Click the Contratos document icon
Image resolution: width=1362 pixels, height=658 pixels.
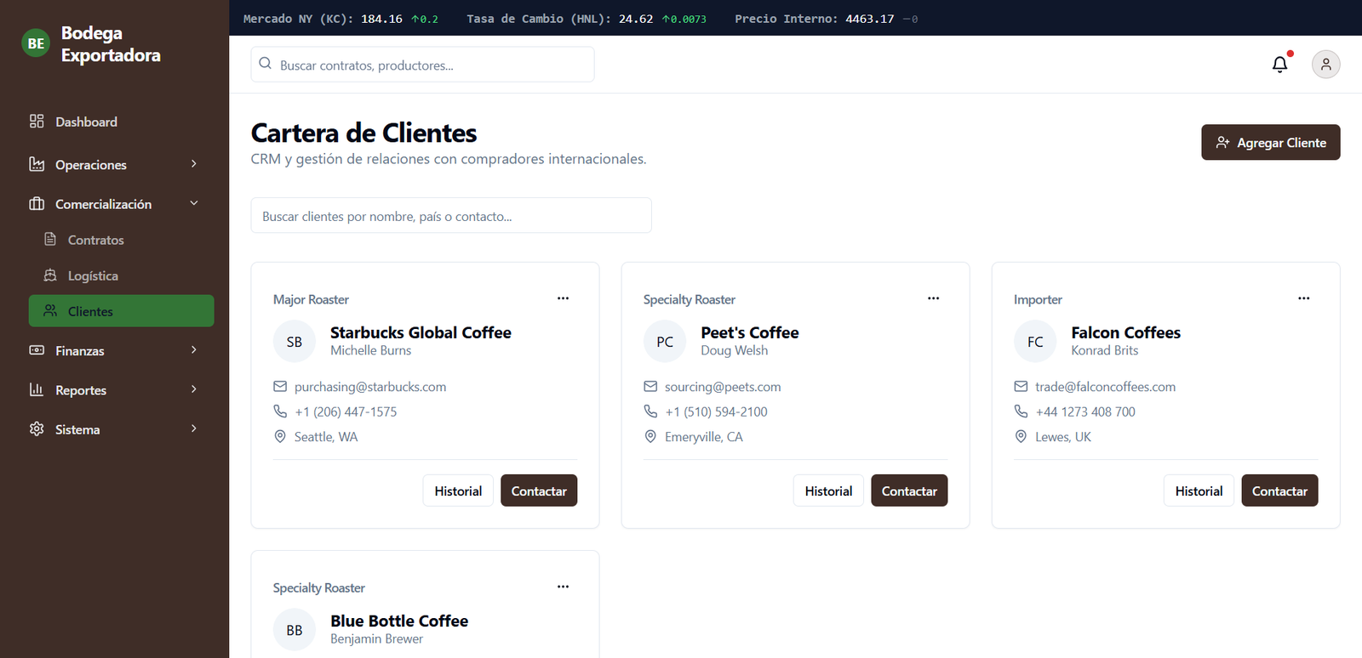(x=50, y=240)
